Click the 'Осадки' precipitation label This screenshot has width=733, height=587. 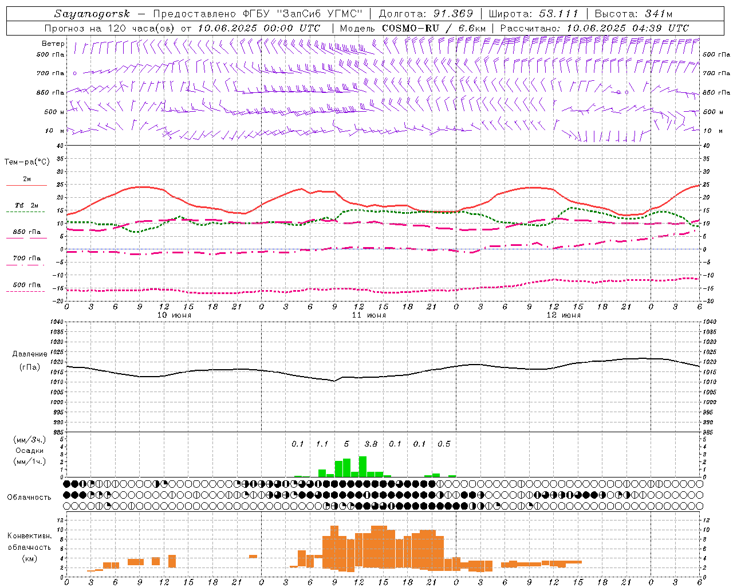tap(29, 451)
